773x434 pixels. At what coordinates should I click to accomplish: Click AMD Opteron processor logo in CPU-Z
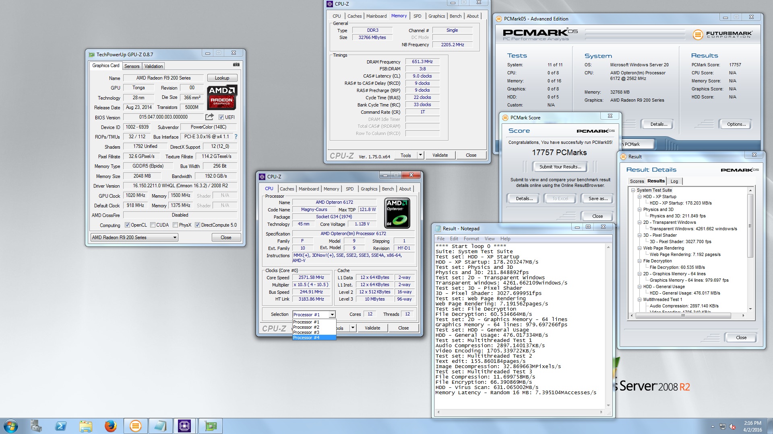click(x=397, y=213)
